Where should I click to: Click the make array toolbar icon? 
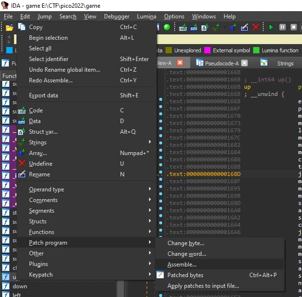(233, 28)
